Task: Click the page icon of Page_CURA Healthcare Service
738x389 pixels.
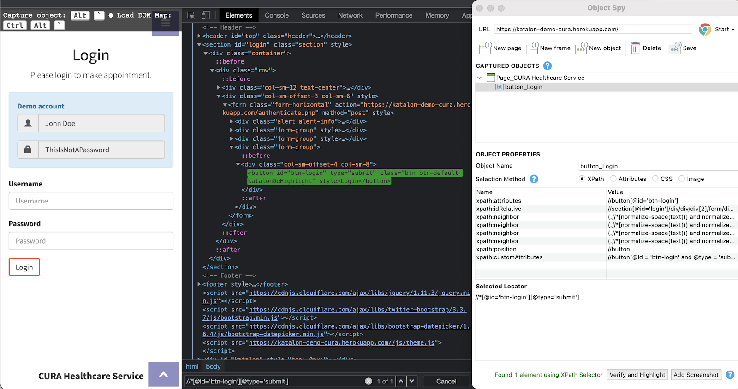Action: tap(491, 78)
